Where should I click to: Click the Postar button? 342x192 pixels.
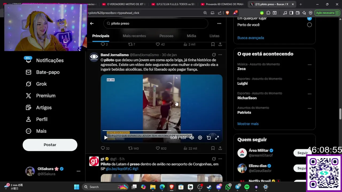click(x=50, y=145)
